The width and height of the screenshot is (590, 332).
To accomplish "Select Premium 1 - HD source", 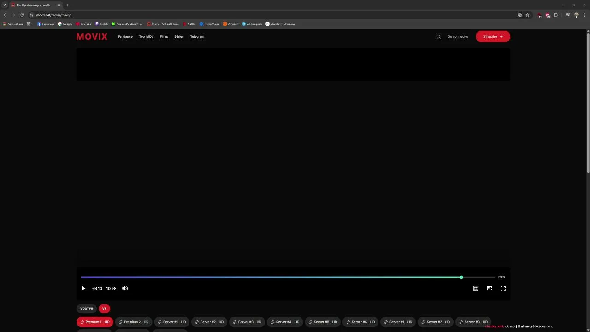I will pyautogui.click(x=94, y=322).
